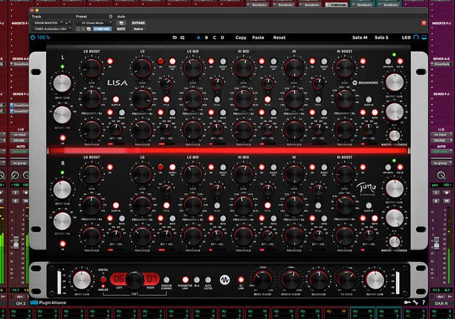455x319 pixels.
Task: Toggle the LO BOOST On button, left channel
Action: (109, 62)
